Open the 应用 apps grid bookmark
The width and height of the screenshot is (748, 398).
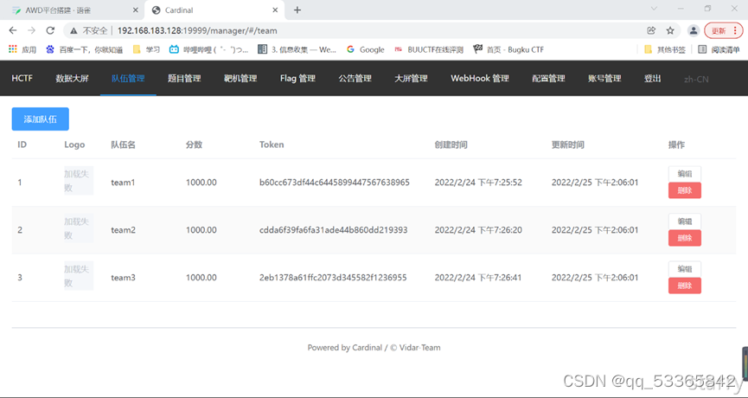(x=22, y=49)
